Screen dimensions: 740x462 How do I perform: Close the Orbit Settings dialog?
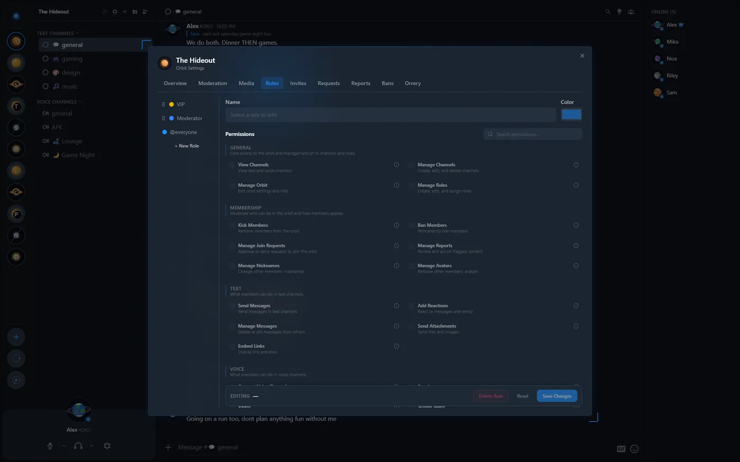582,56
